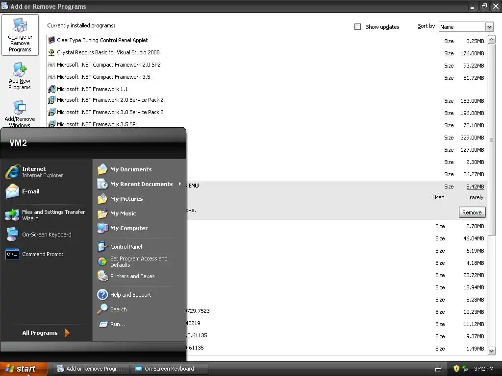
Task: Select Microsoft .NET Framework 3.5 SP1
Action: coord(98,124)
